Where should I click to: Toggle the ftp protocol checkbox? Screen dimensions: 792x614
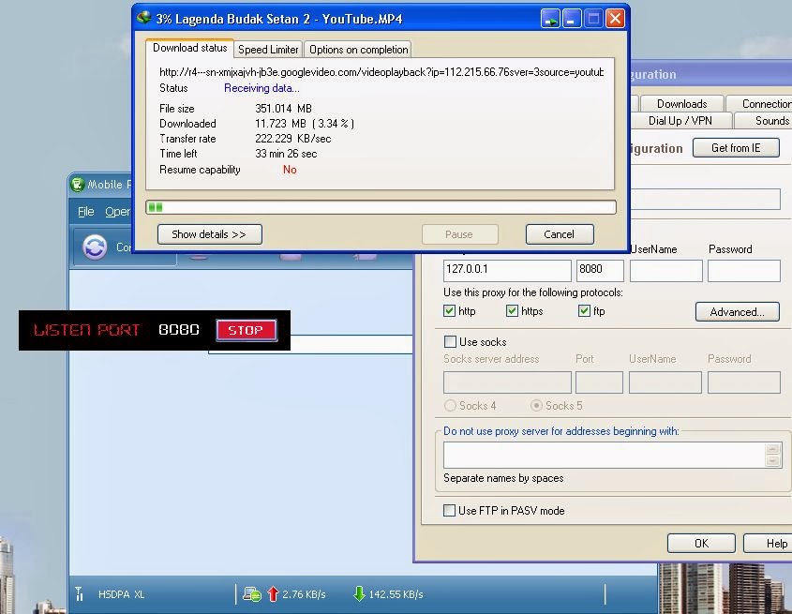click(584, 311)
